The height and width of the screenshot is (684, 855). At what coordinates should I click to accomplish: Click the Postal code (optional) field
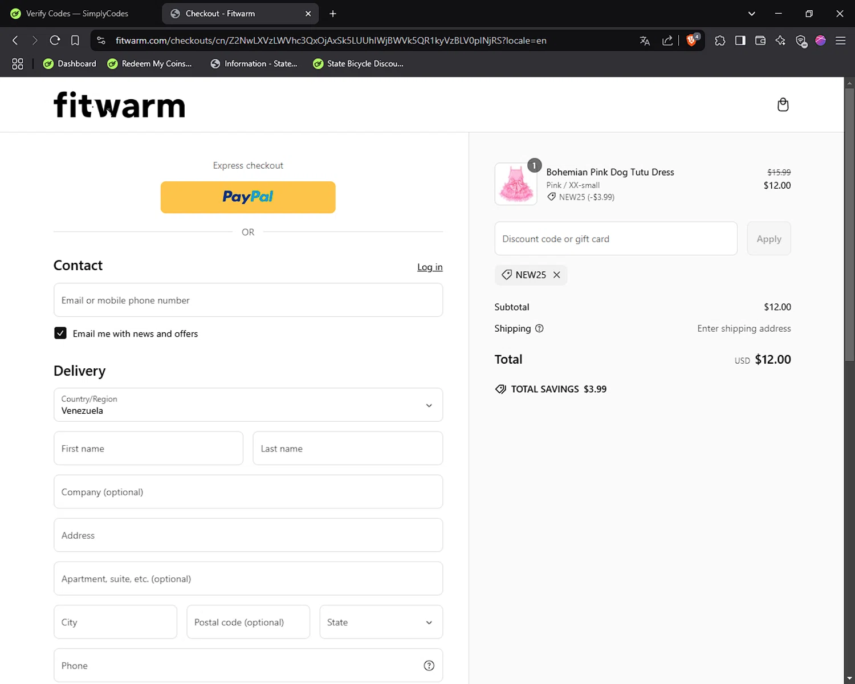pyautogui.click(x=248, y=622)
